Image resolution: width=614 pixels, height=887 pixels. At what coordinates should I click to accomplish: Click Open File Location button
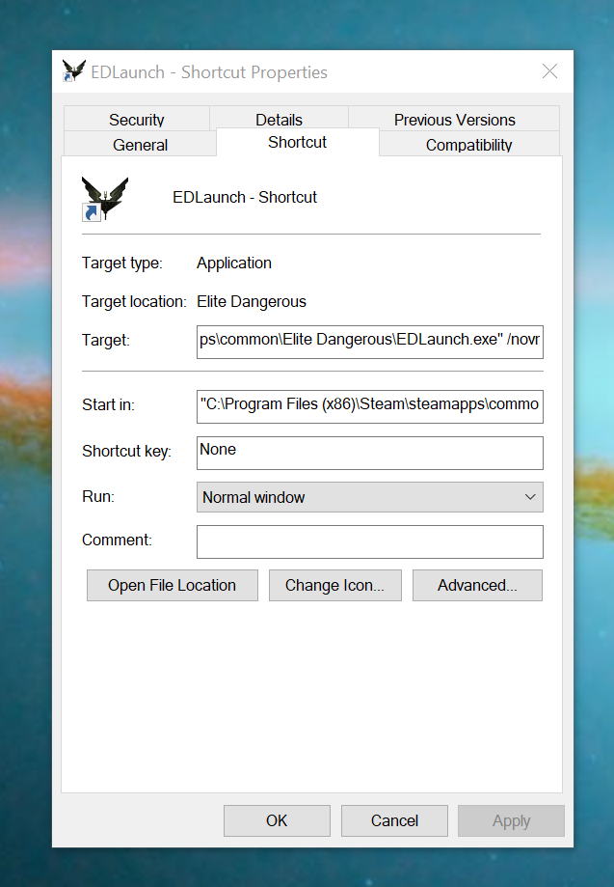click(173, 585)
